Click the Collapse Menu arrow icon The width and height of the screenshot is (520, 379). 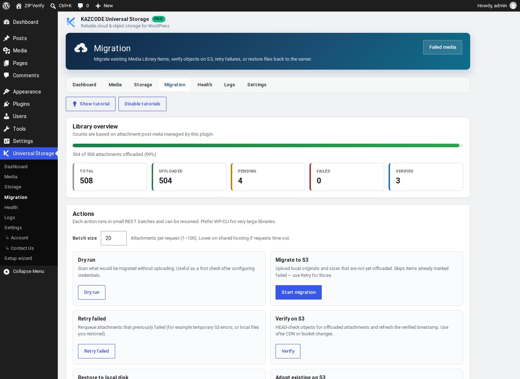click(x=6, y=271)
